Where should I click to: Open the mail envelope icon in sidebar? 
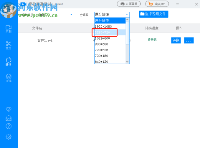coord(9,118)
